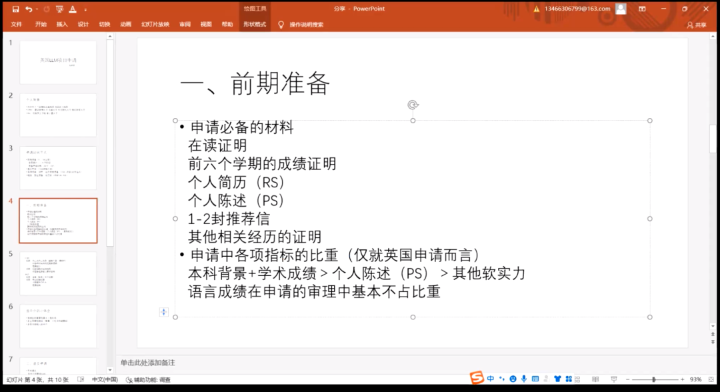Image resolution: width=720 pixels, height=392 pixels.
Task: Click the fit slide to window icon
Action: 709,379
